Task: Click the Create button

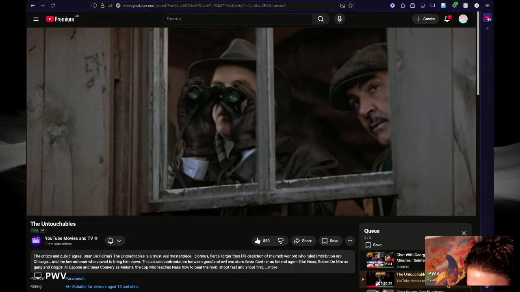Action: coord(425,19)
